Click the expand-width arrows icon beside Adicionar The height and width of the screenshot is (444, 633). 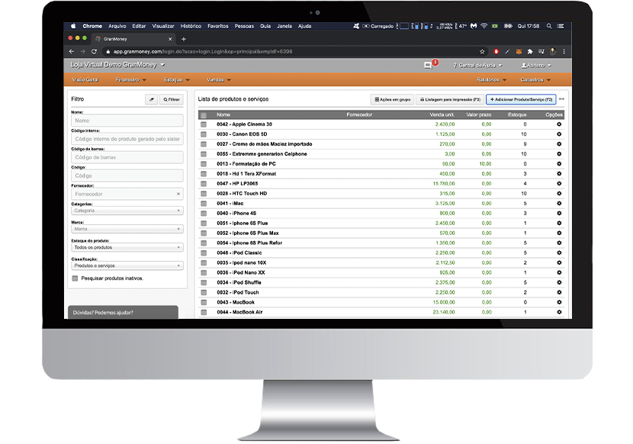[x=561, y=99]
